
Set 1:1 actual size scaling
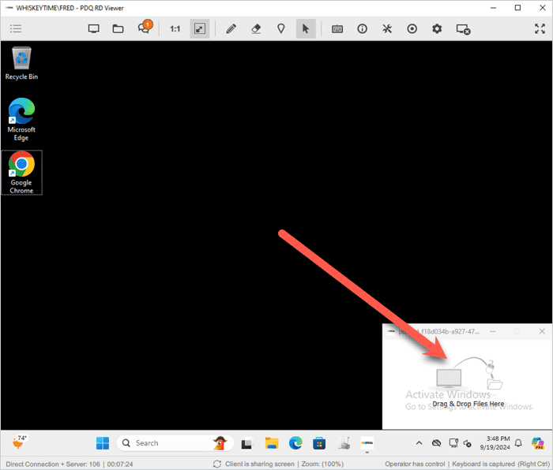point(175,28)
